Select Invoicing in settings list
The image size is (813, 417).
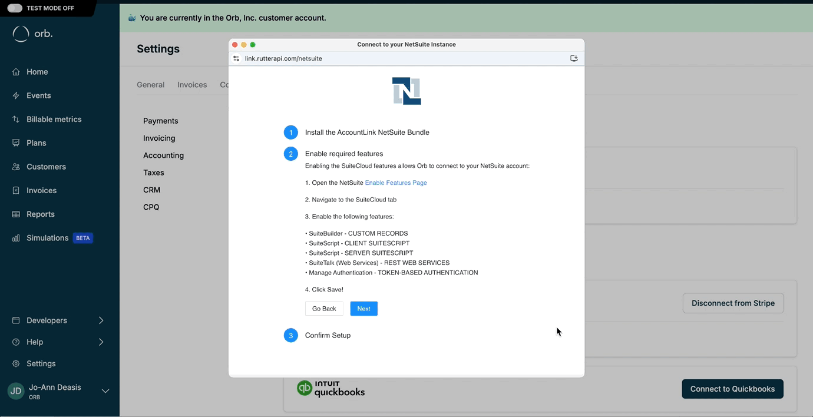point(159,138)
